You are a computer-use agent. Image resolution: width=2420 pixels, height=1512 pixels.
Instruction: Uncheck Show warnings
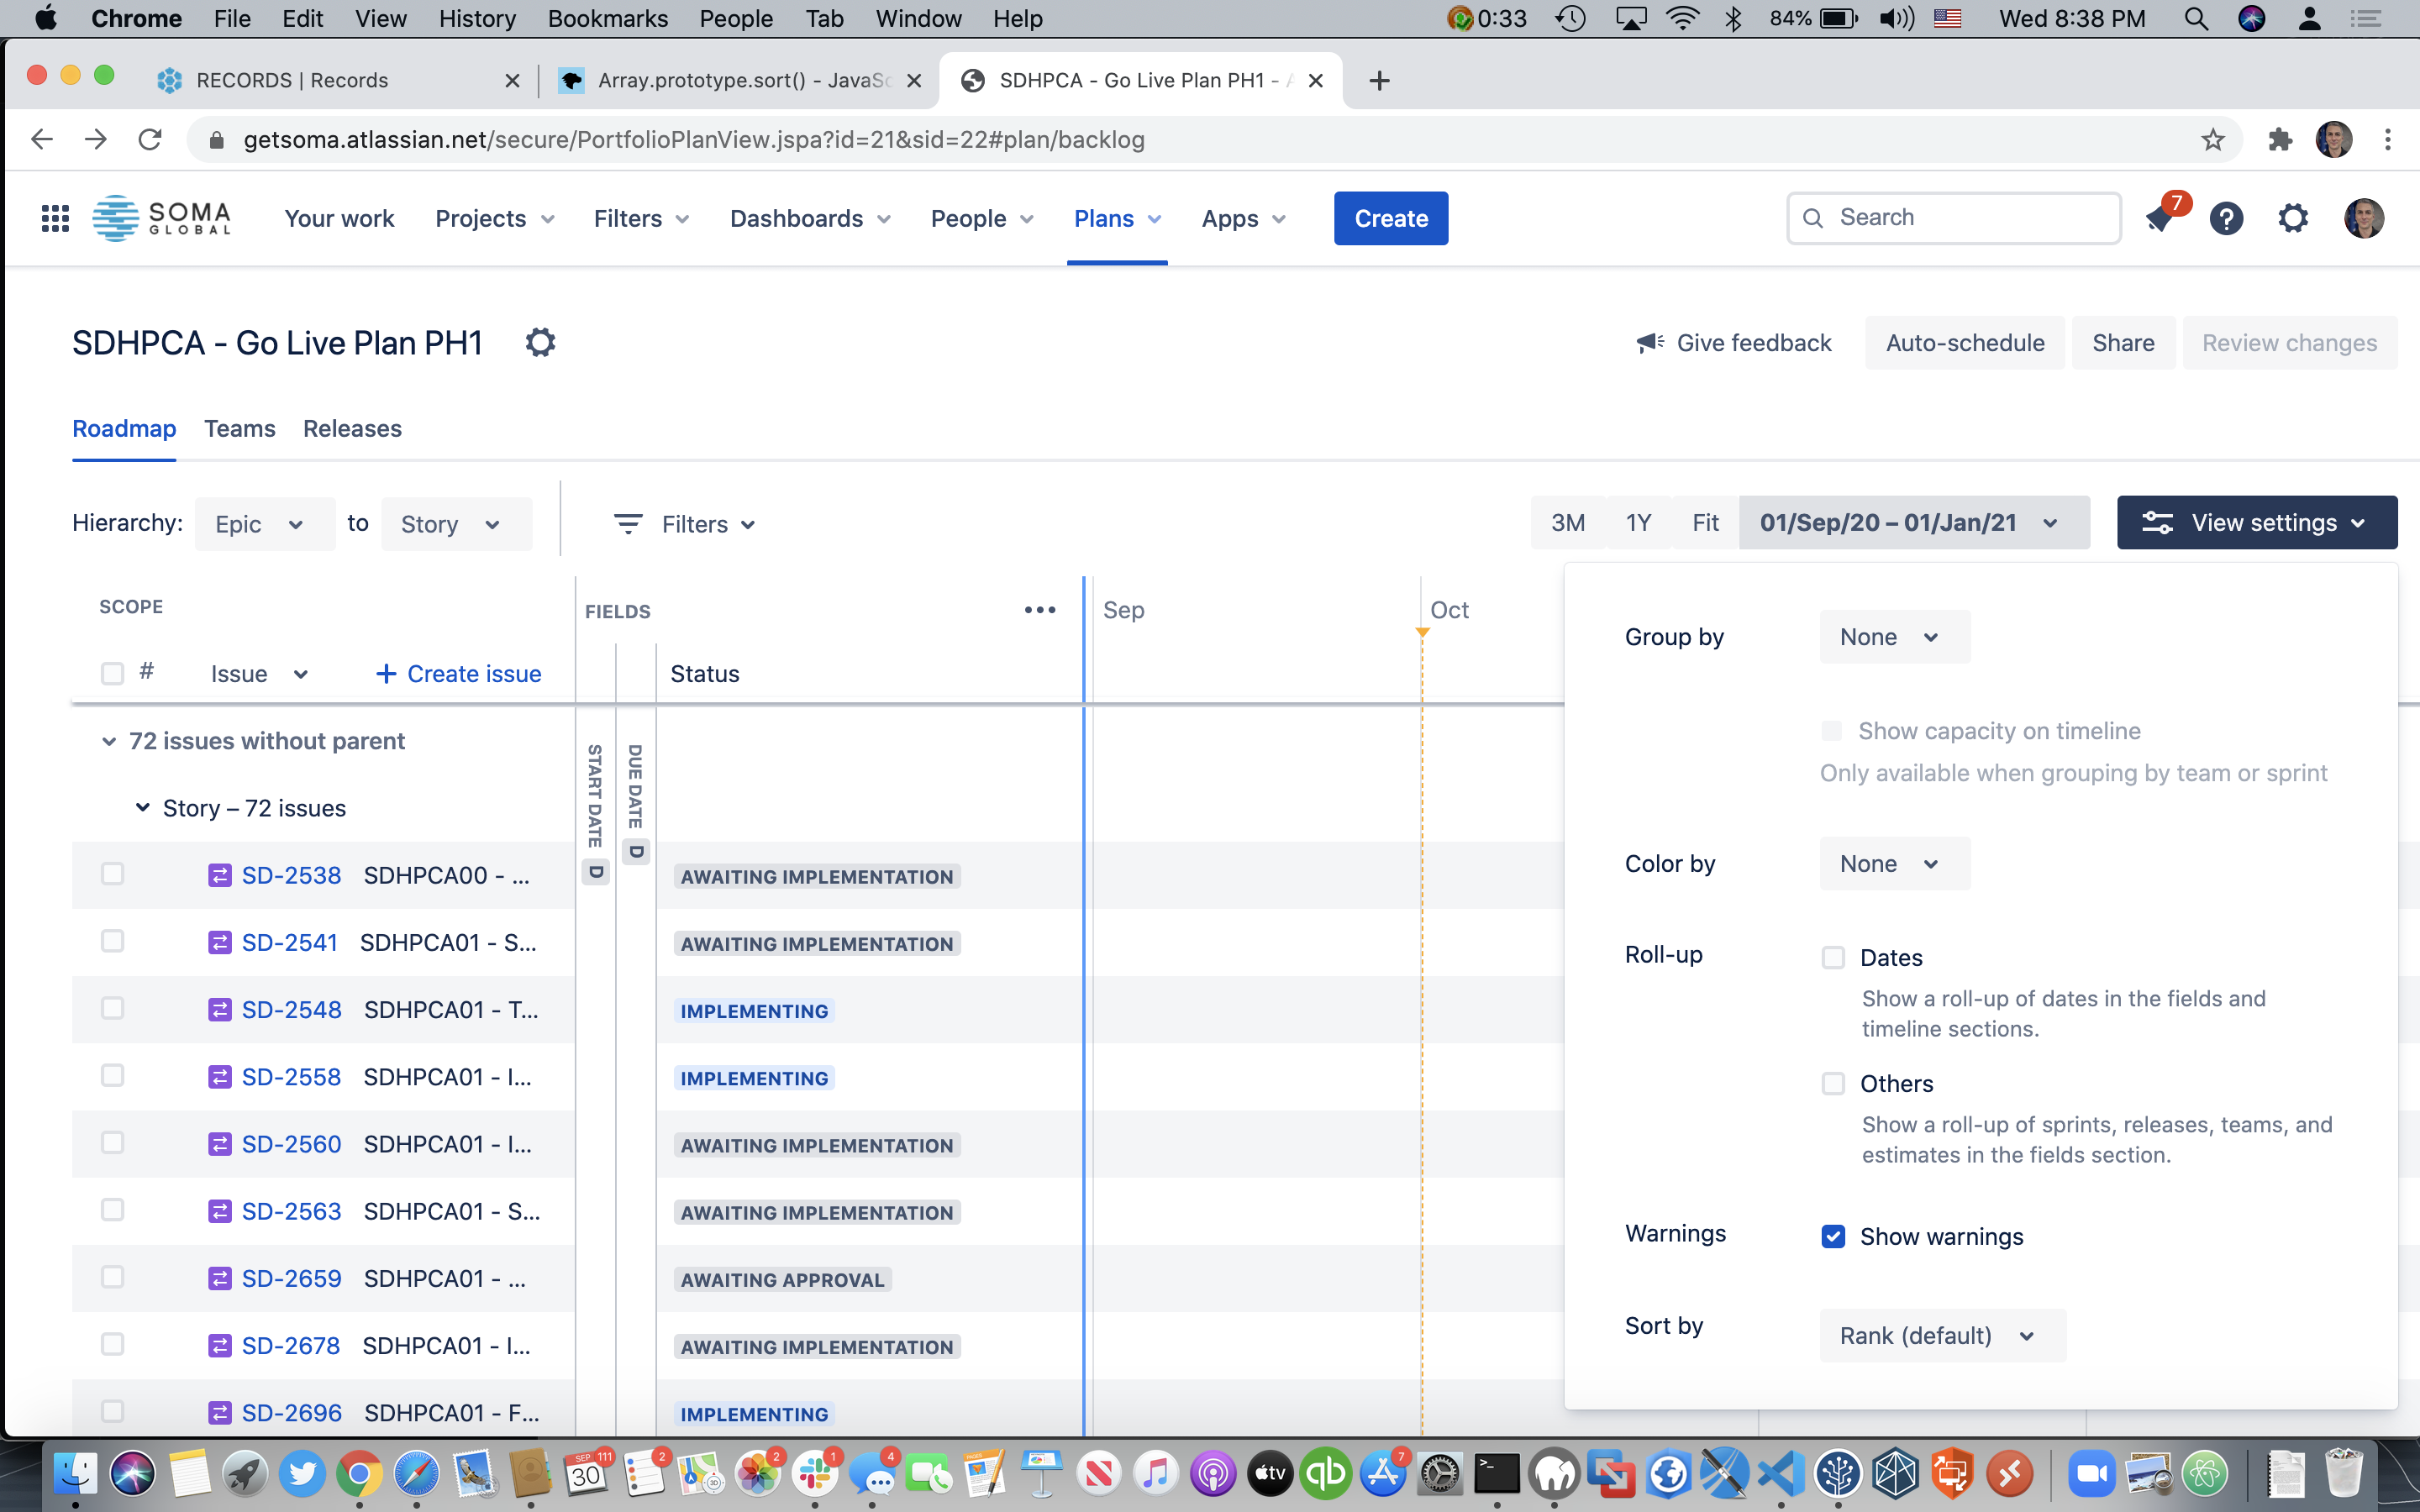tap(1833, 1237)
